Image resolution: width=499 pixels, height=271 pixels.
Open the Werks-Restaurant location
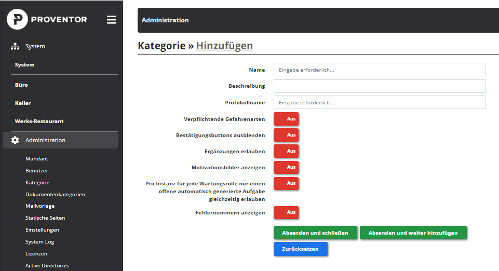[x=39, y=121]
